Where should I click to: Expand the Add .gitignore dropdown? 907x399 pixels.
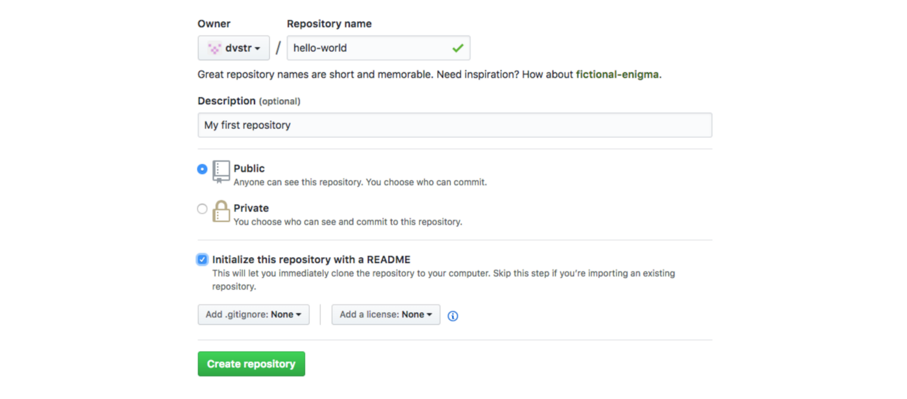pyautogui.click(x=253, y=315)
